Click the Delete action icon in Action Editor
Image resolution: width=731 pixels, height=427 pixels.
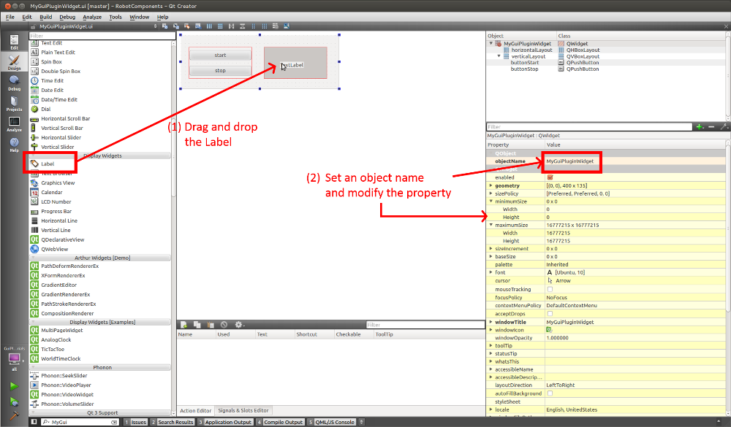(224, 325)
